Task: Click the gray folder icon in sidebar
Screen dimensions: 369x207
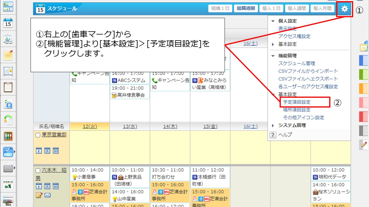Action: coord(8,168)
